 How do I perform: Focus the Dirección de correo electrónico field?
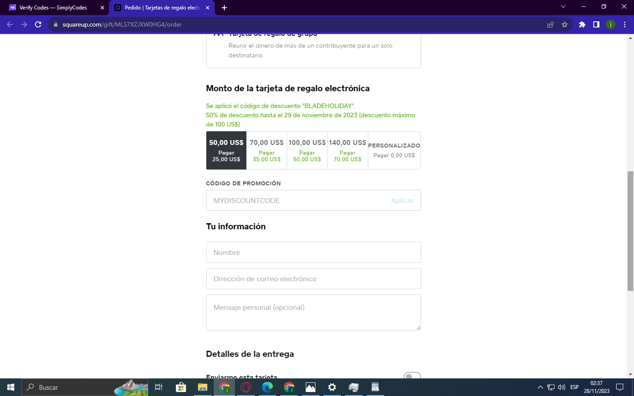(314, 279)
